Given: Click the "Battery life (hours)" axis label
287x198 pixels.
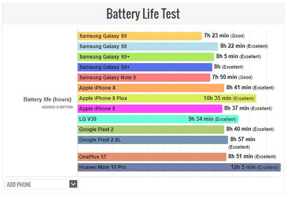Looking at the screenshot, I should (47, 99).
